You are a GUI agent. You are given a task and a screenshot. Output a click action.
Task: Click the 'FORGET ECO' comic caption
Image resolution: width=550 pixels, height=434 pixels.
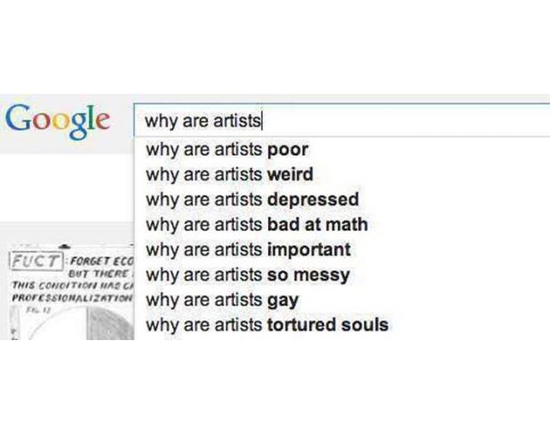click(x=102, y=261)
